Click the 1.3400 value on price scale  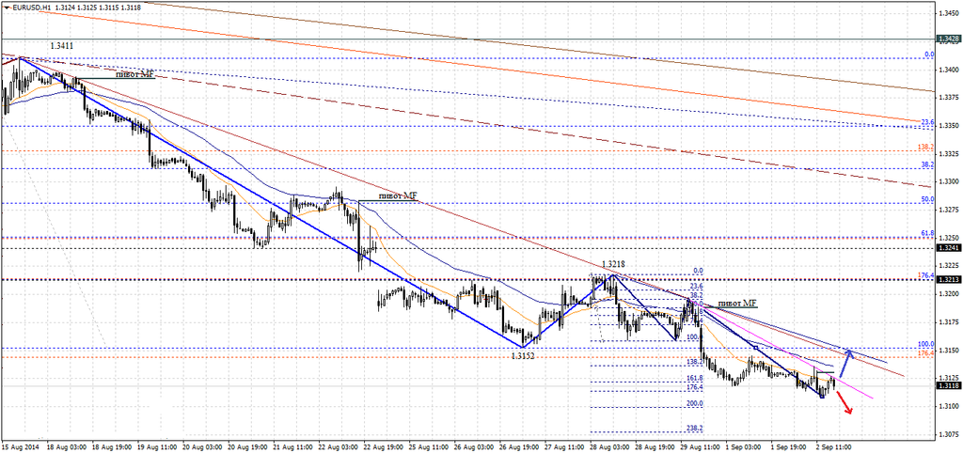click(948, 69)
